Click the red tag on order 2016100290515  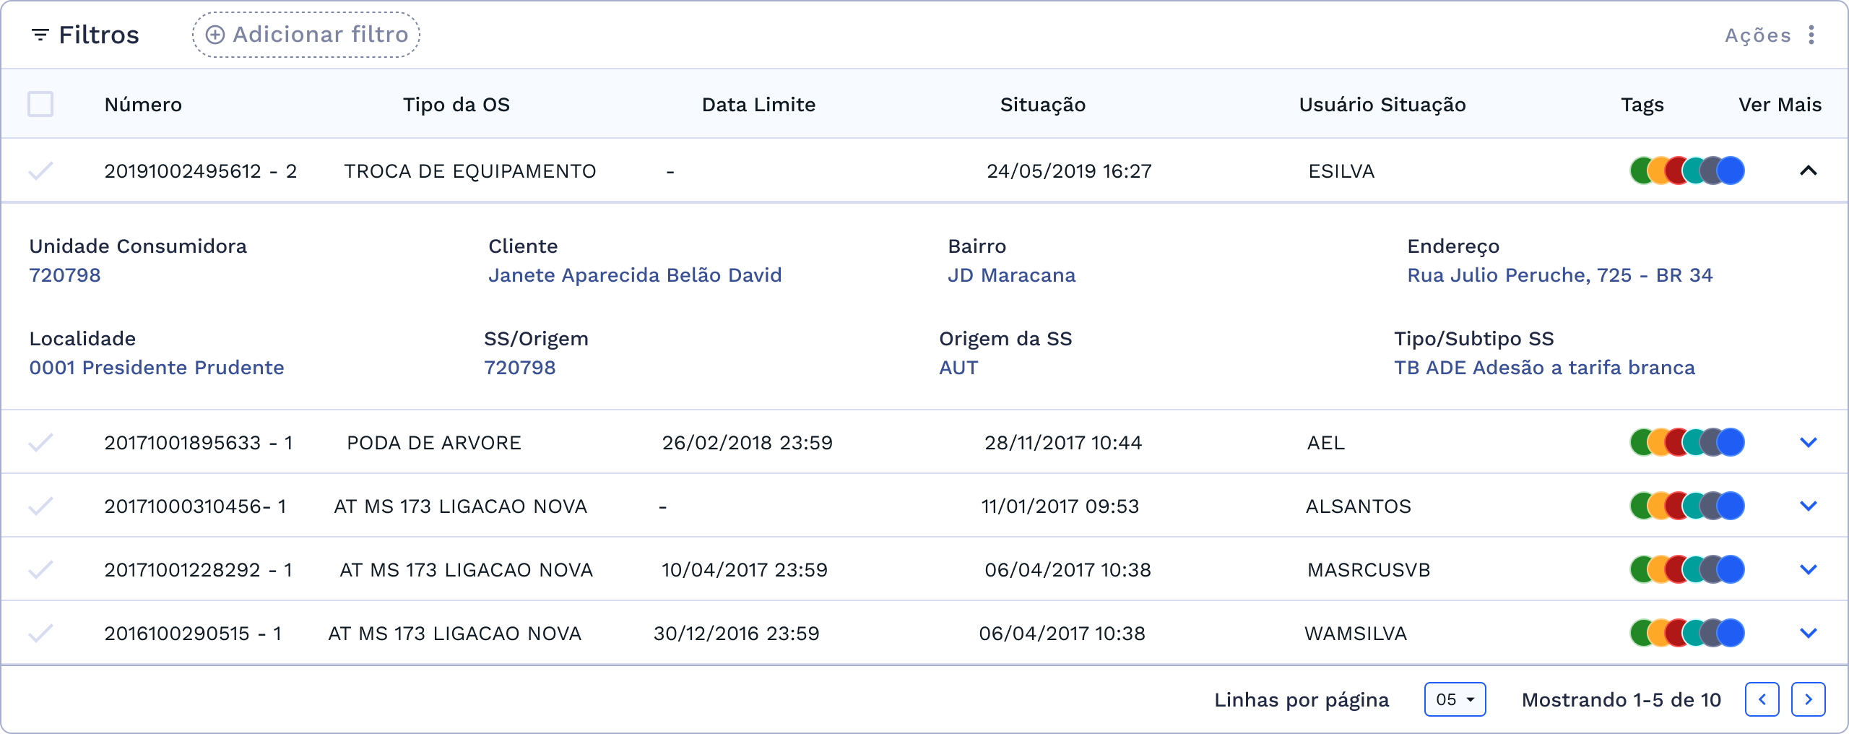coord(1676,633)
